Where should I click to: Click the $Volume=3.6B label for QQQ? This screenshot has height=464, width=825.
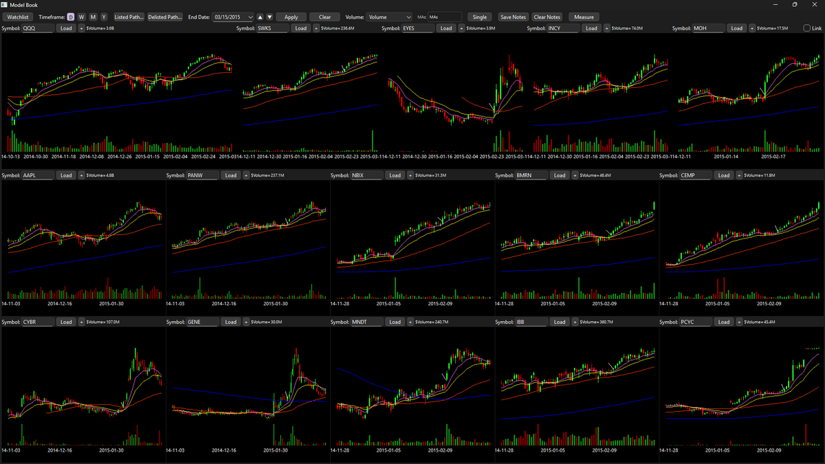click(x=100, y=28)
